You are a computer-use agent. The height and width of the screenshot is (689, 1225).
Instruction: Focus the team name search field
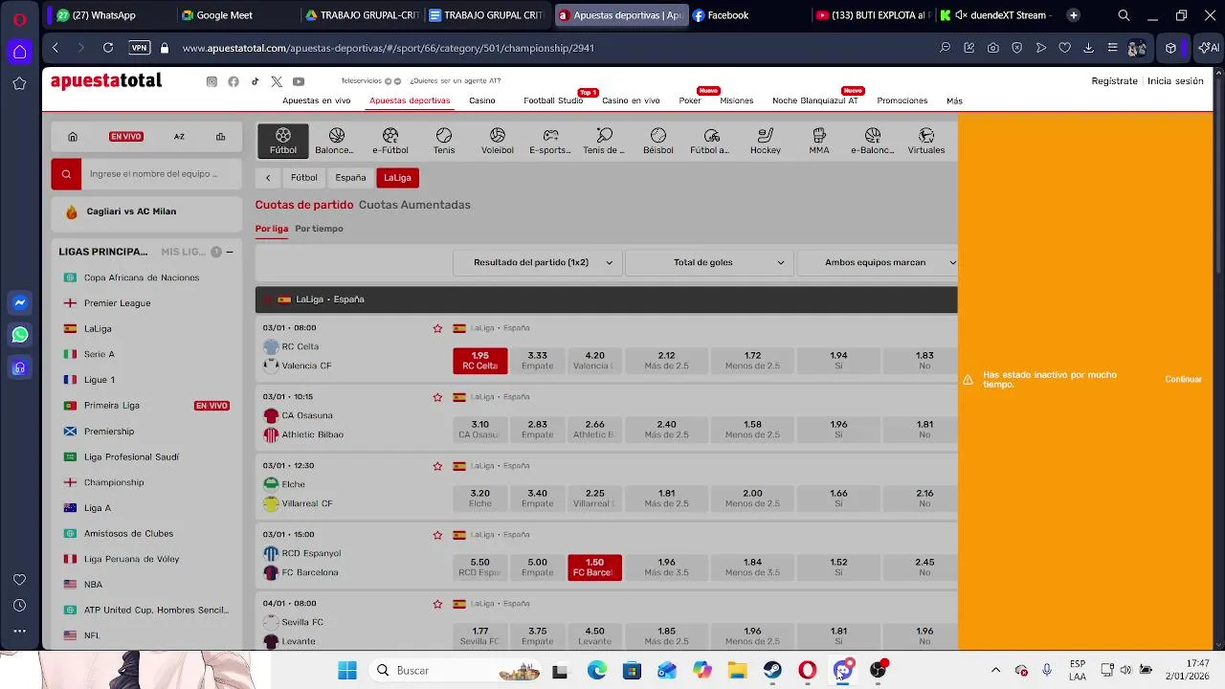click(x=161, y=173)
